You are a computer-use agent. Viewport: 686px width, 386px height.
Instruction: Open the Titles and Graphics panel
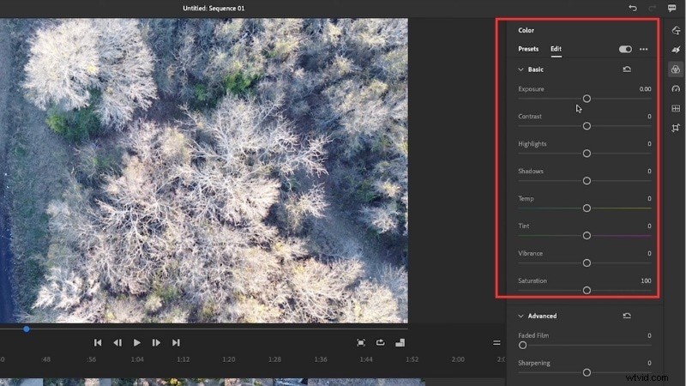point(676,30)
